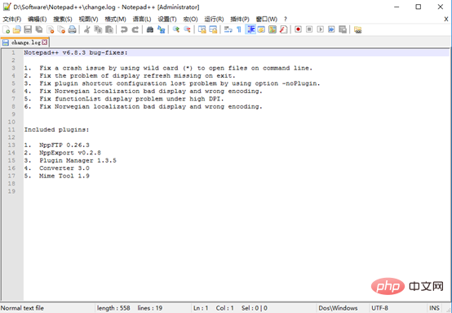Save the current file via toolbar
452x313 pixels.
(x=28, y=29)
